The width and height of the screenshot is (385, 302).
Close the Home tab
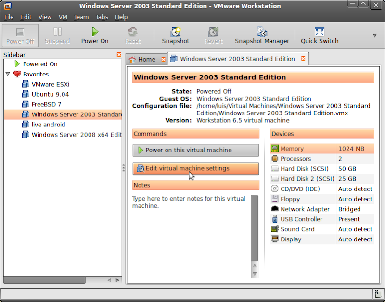163,59
